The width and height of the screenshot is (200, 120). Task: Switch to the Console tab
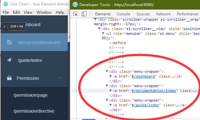click(x=124, y=14)
